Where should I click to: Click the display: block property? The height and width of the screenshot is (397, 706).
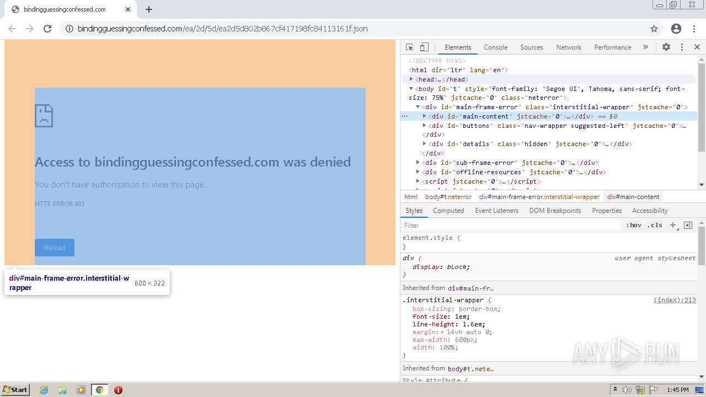click(x=441, y=267)
